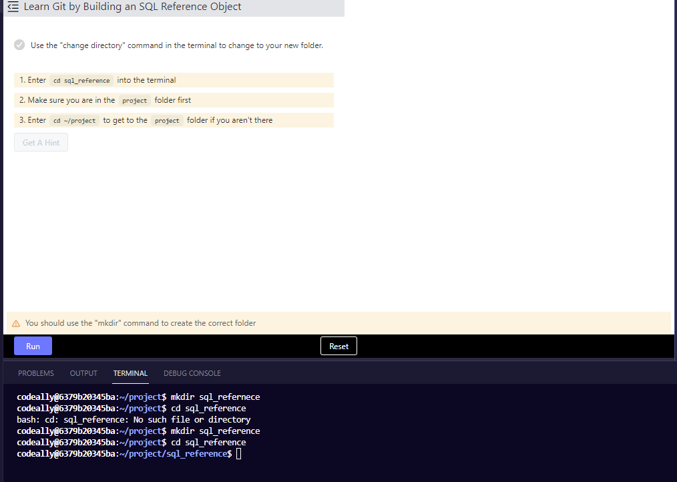Click the warning triangle beside the mkdir message
This screenshot has width=677, height=482.
[x=15, y=322]
